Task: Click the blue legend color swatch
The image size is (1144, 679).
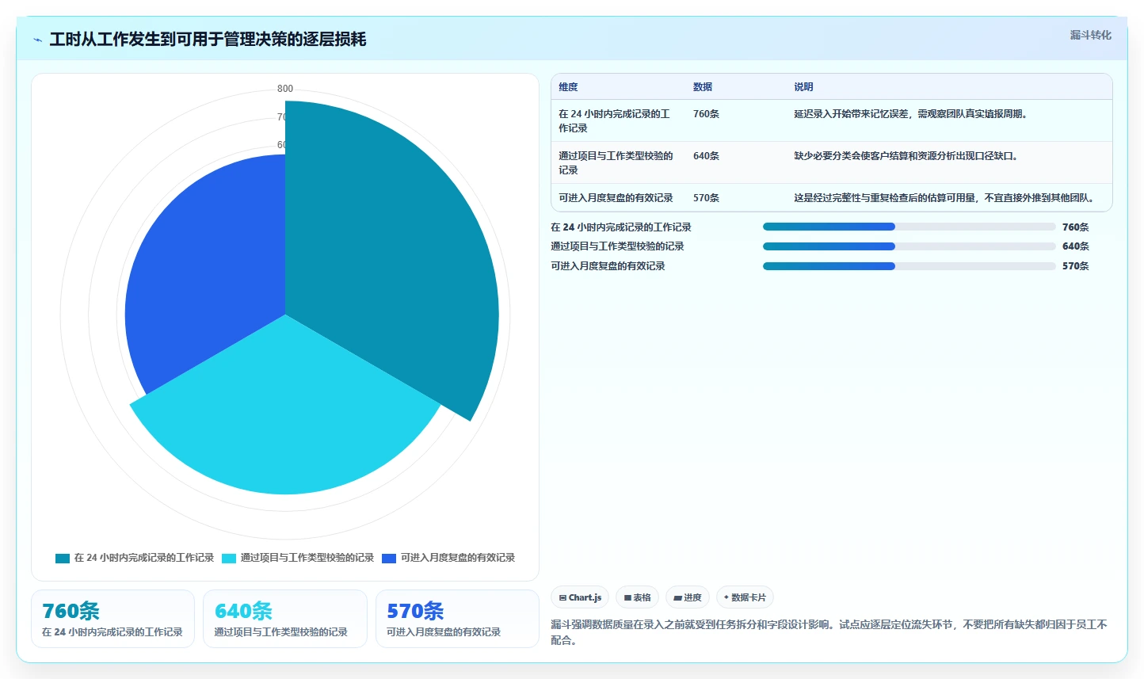Action: point(389,558)
